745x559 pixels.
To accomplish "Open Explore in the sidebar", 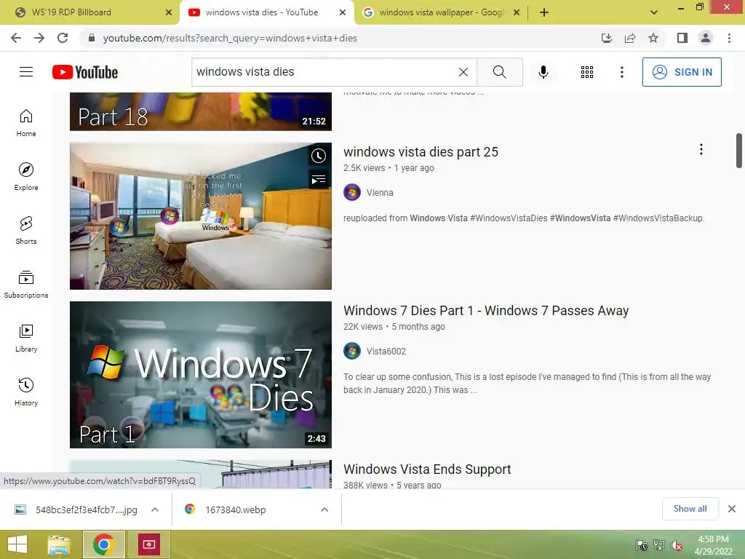I will coord(26,177).
